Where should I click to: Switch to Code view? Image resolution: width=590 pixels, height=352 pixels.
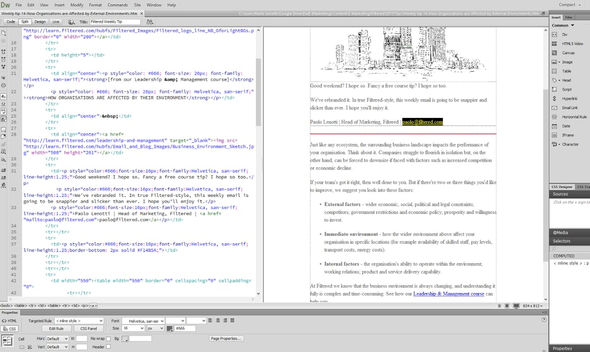click(x=10, y=22)
